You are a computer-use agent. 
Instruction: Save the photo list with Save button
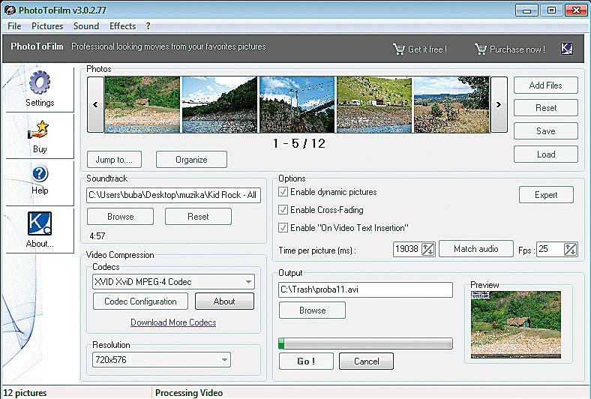(x=546, y=131)
